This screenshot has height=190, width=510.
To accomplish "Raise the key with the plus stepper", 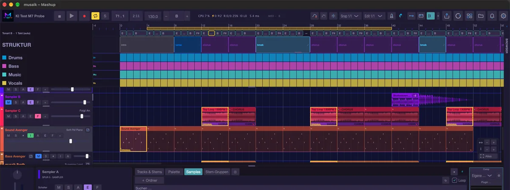I will [x=187, y=16].
